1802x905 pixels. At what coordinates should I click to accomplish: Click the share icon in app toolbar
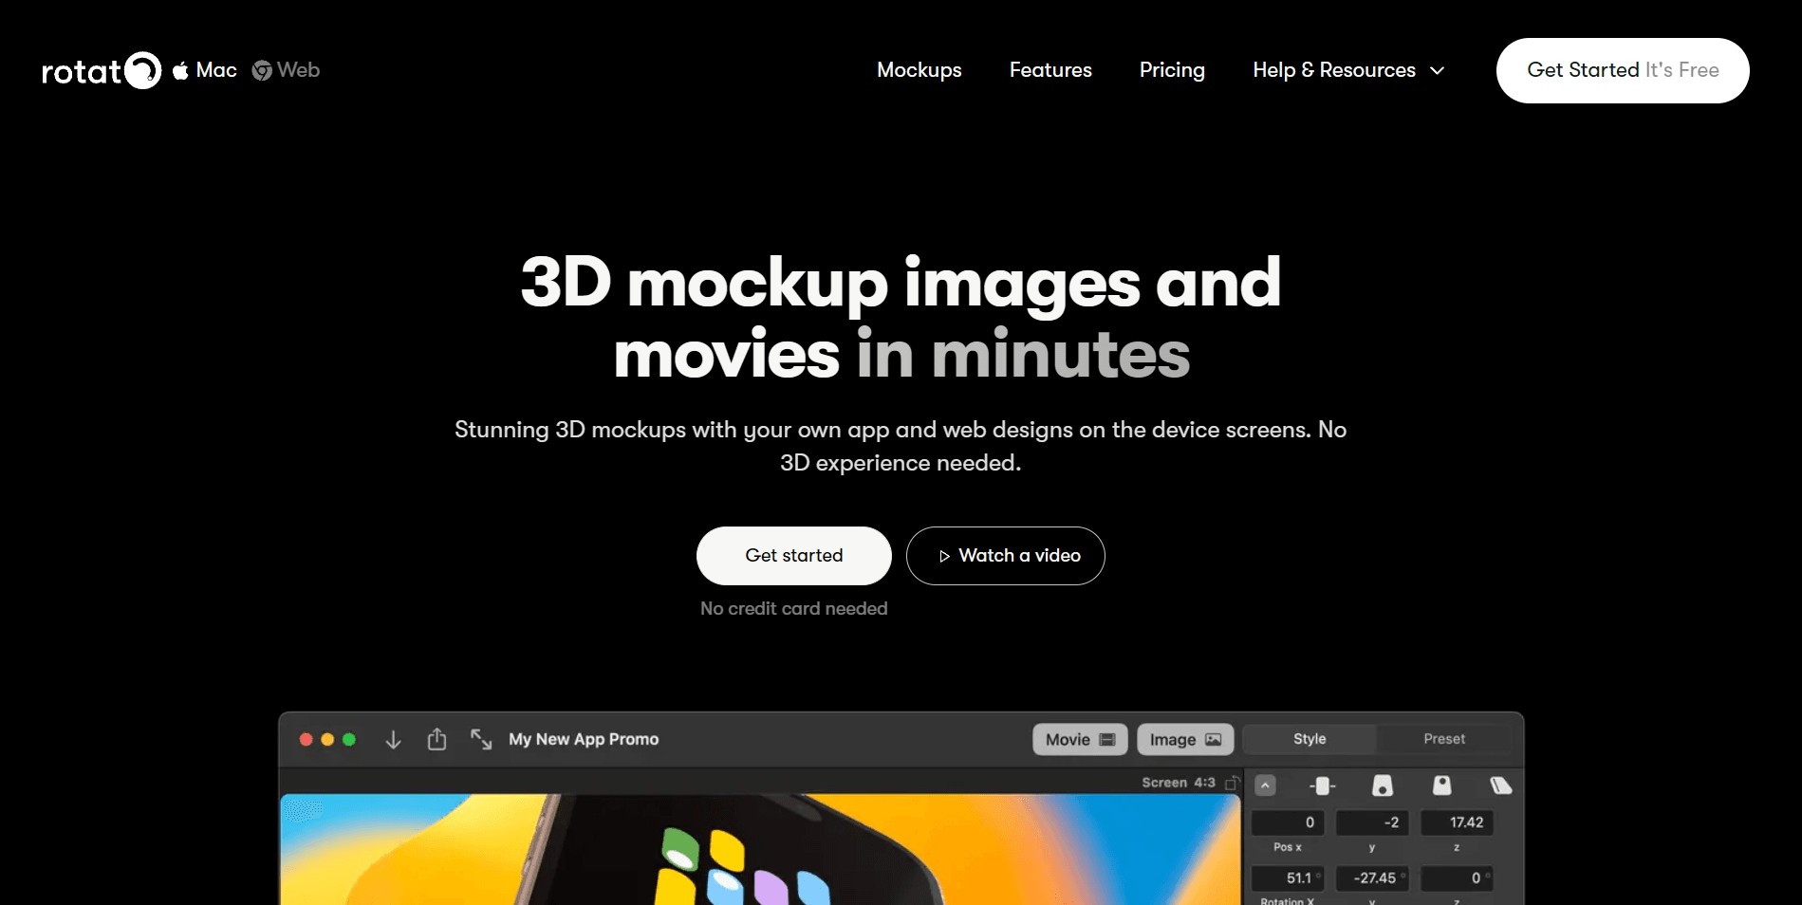pyautogui.click(x=437, y=740)
